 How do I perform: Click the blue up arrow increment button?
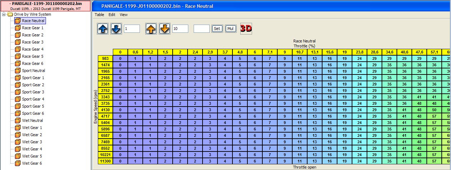pos(103,29)
